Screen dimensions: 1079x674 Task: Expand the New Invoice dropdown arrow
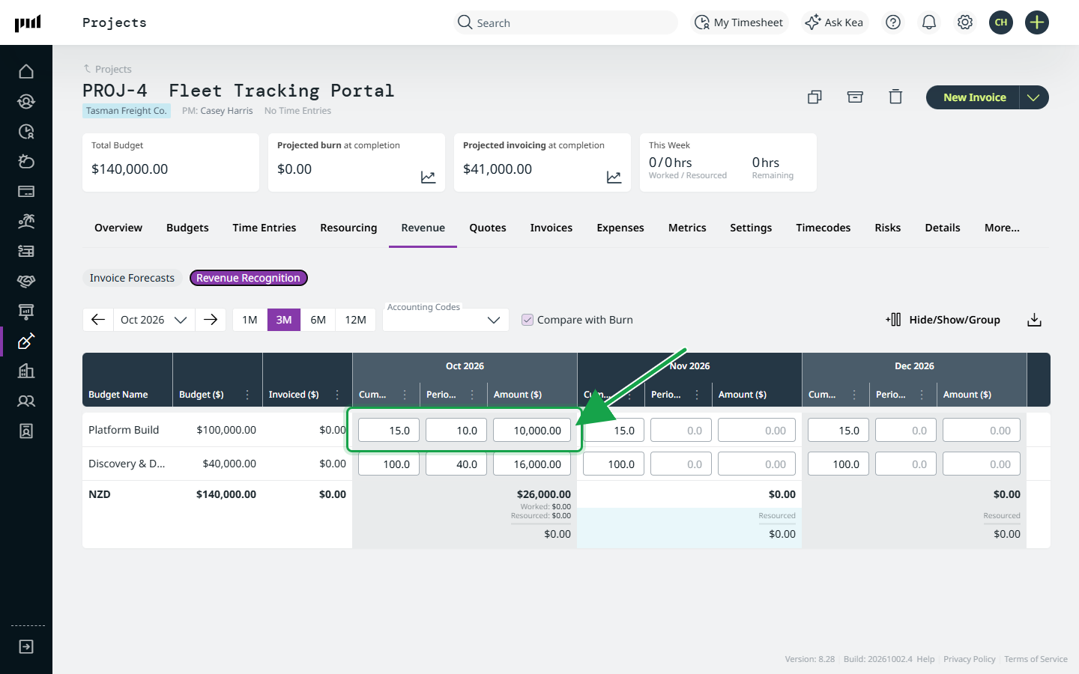(x=1033, y=97)
